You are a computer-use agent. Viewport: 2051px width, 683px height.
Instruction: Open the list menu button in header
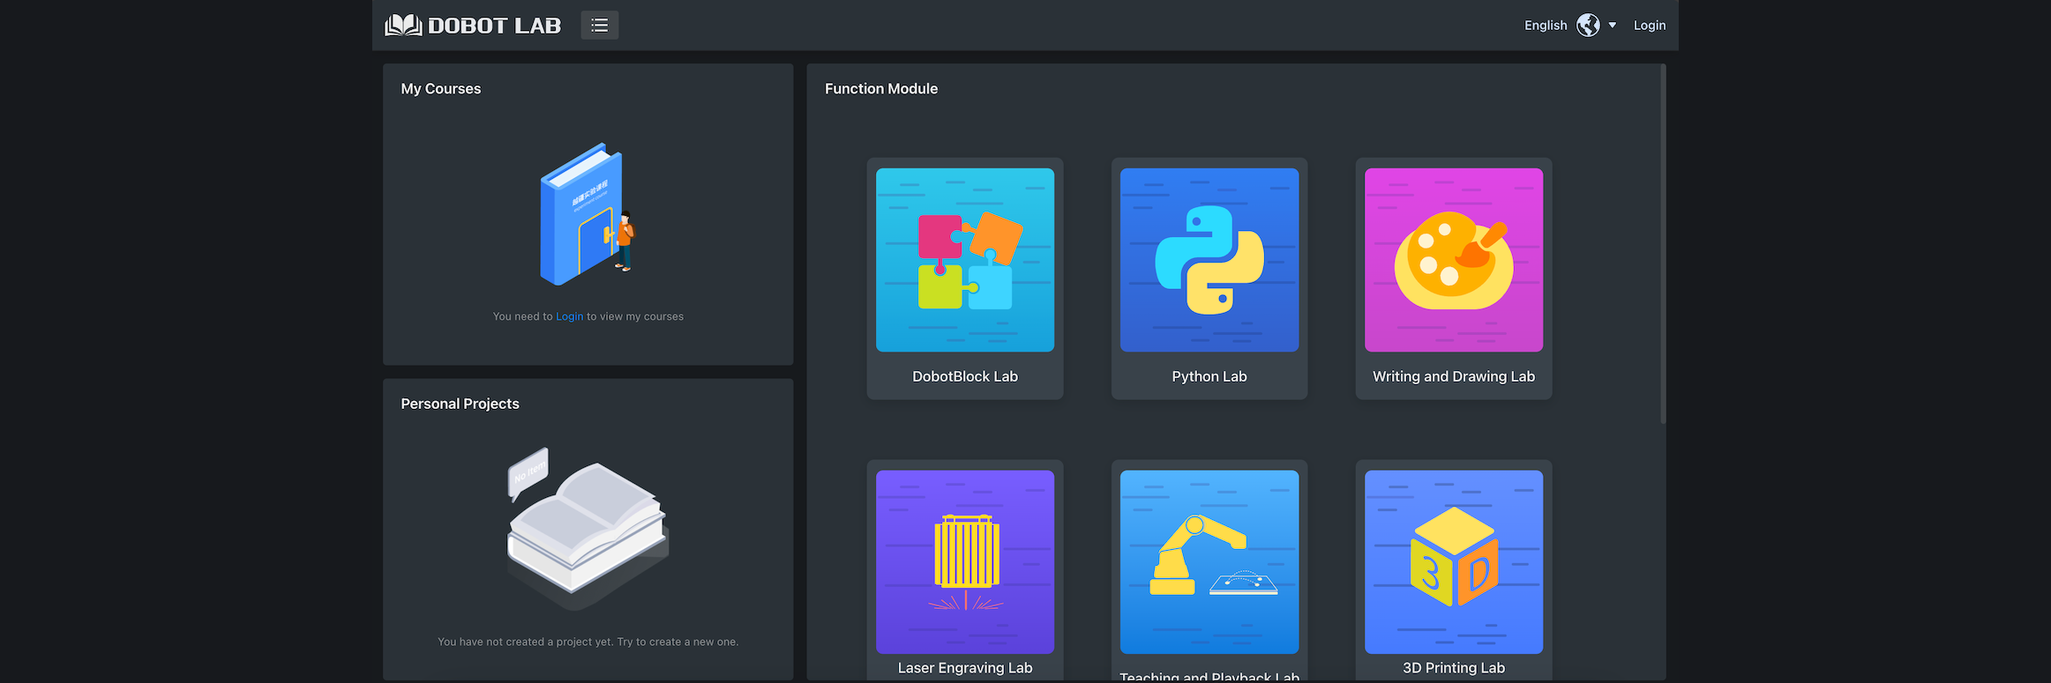[600, 26]
